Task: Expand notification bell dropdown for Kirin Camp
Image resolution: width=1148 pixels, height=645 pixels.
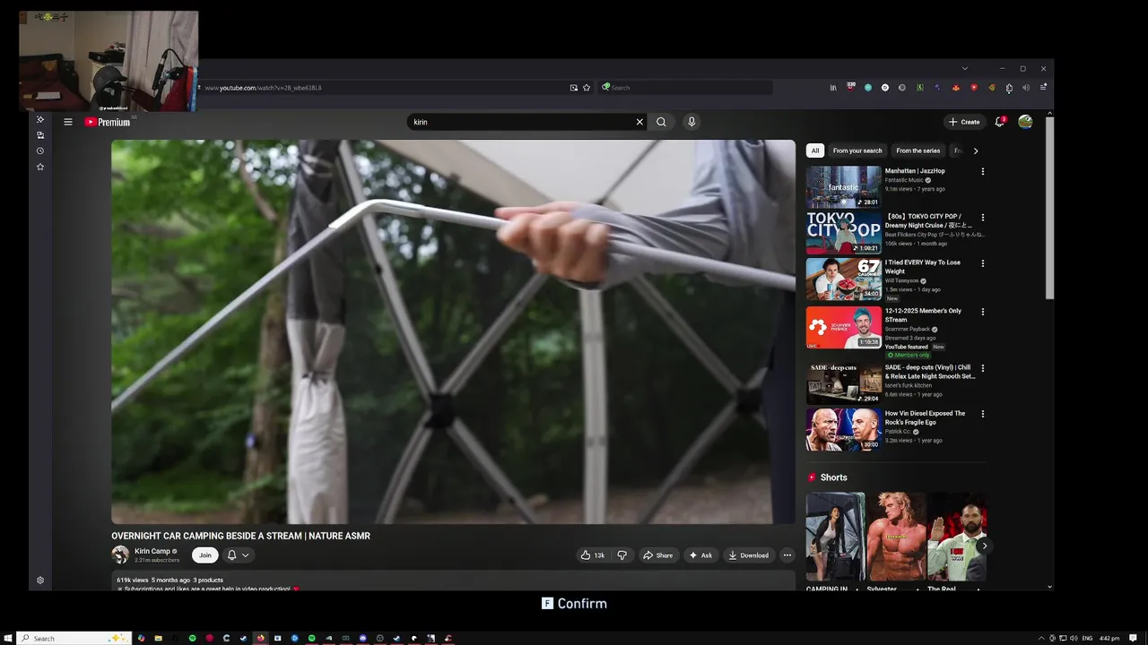Action: [238, 555]
